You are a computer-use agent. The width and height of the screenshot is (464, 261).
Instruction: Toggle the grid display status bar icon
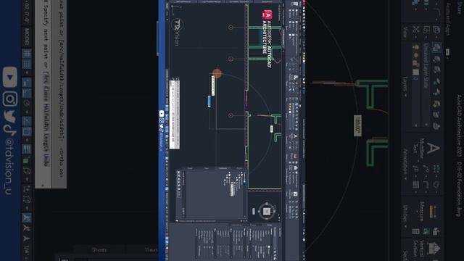pos(27,54)
